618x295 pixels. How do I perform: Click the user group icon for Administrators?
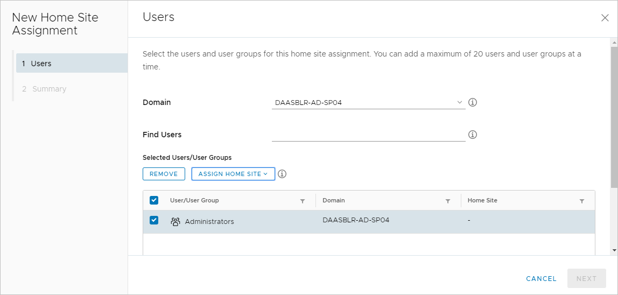tap(175, 222)
